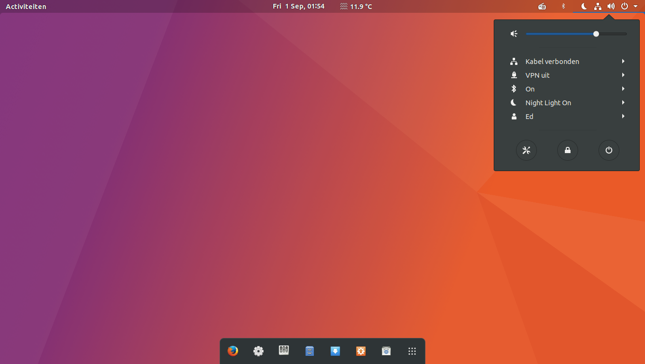Open Tweak Tool sliders icon in dock
645x364 pixels.
pyautogui.click(x=284, y=351)
